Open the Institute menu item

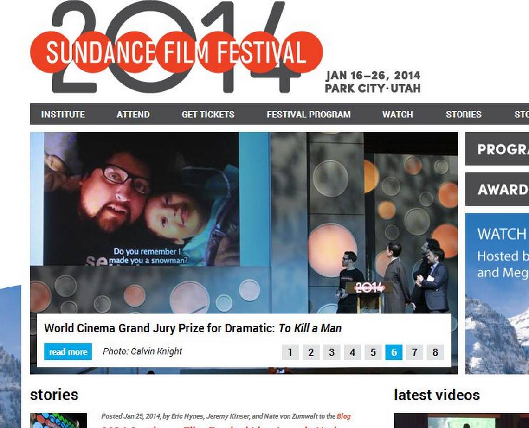click(x=63, y=115)
